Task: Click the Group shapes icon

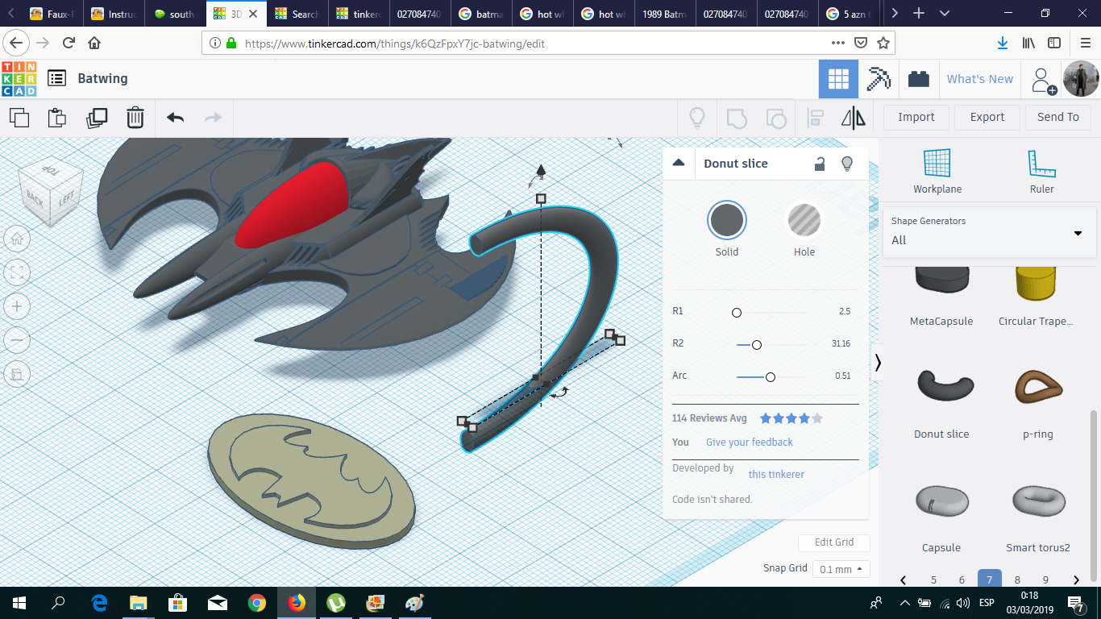Action: tap(737, 118)
